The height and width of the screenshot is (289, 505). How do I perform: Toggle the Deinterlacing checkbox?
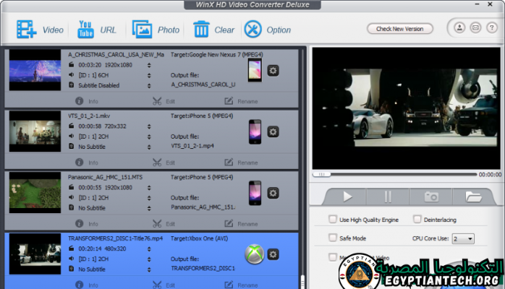(x=417, y=220)
